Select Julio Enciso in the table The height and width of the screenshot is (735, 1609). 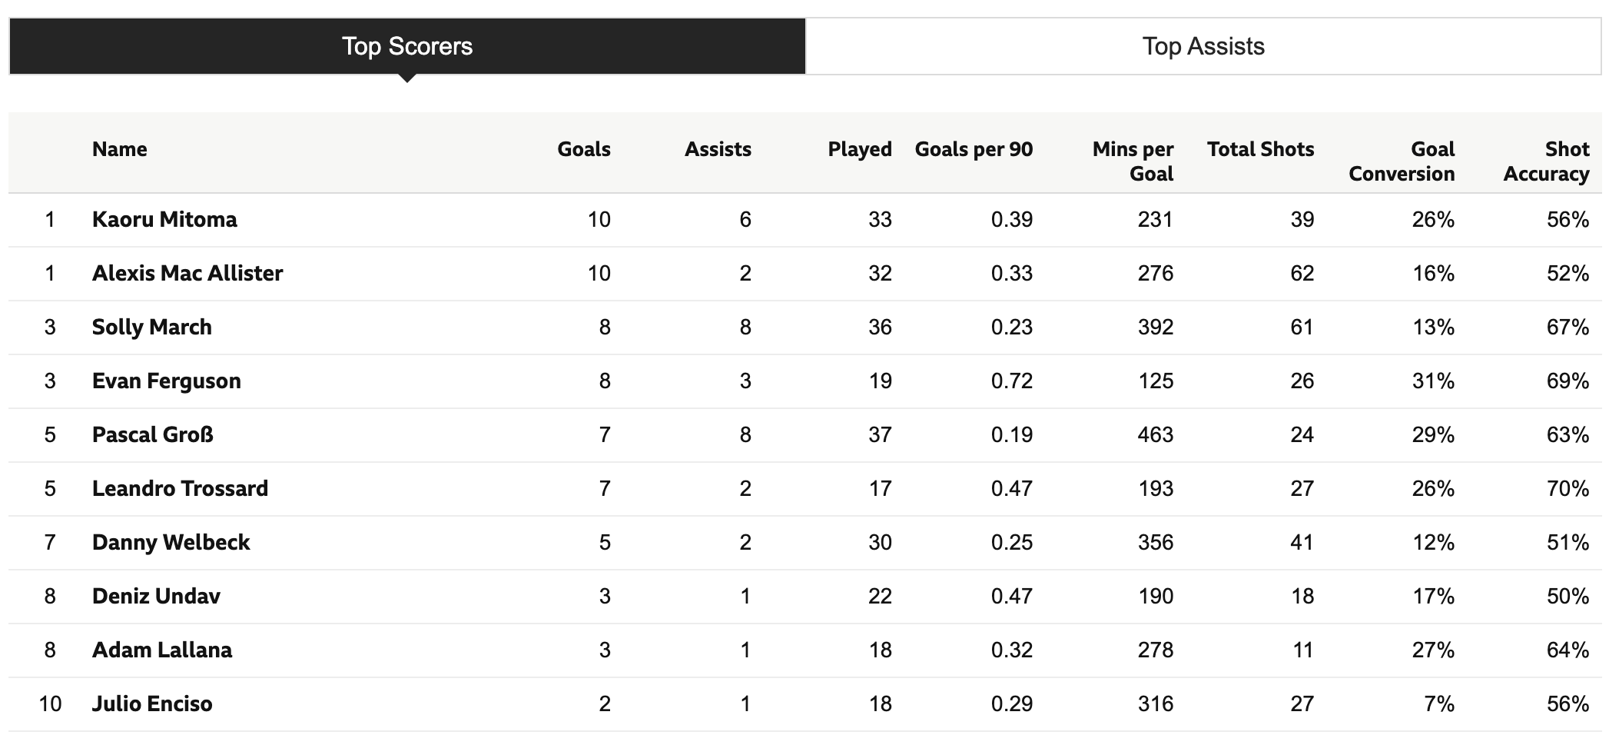click(152, 704)
